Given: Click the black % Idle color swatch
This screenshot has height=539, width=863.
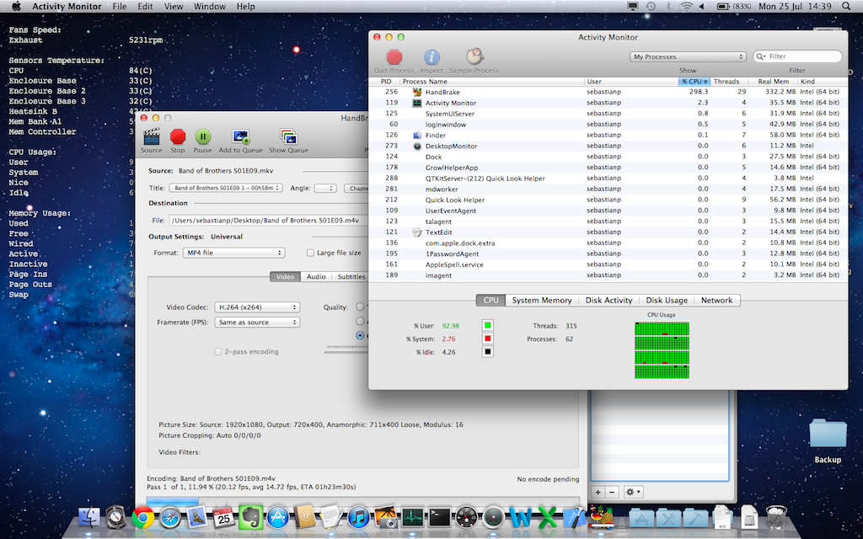Looking at the screenshot, I should [487, 351].
